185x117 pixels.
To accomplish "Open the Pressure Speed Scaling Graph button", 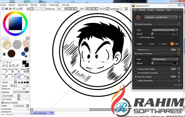I will click(173, 69).
